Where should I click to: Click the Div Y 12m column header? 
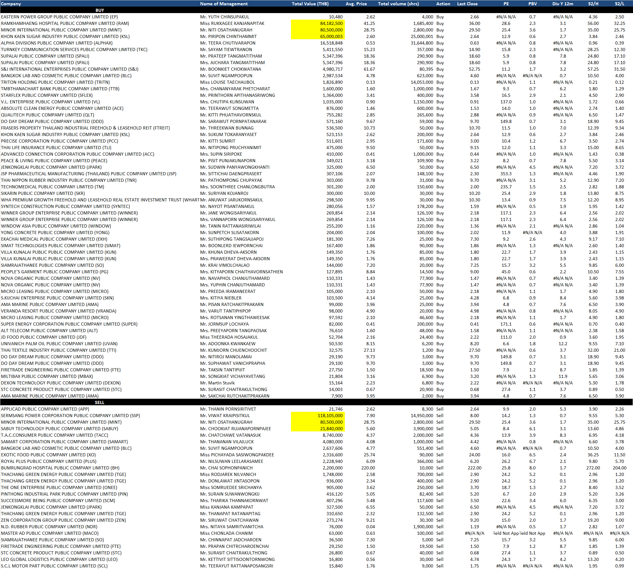(562, 4)
